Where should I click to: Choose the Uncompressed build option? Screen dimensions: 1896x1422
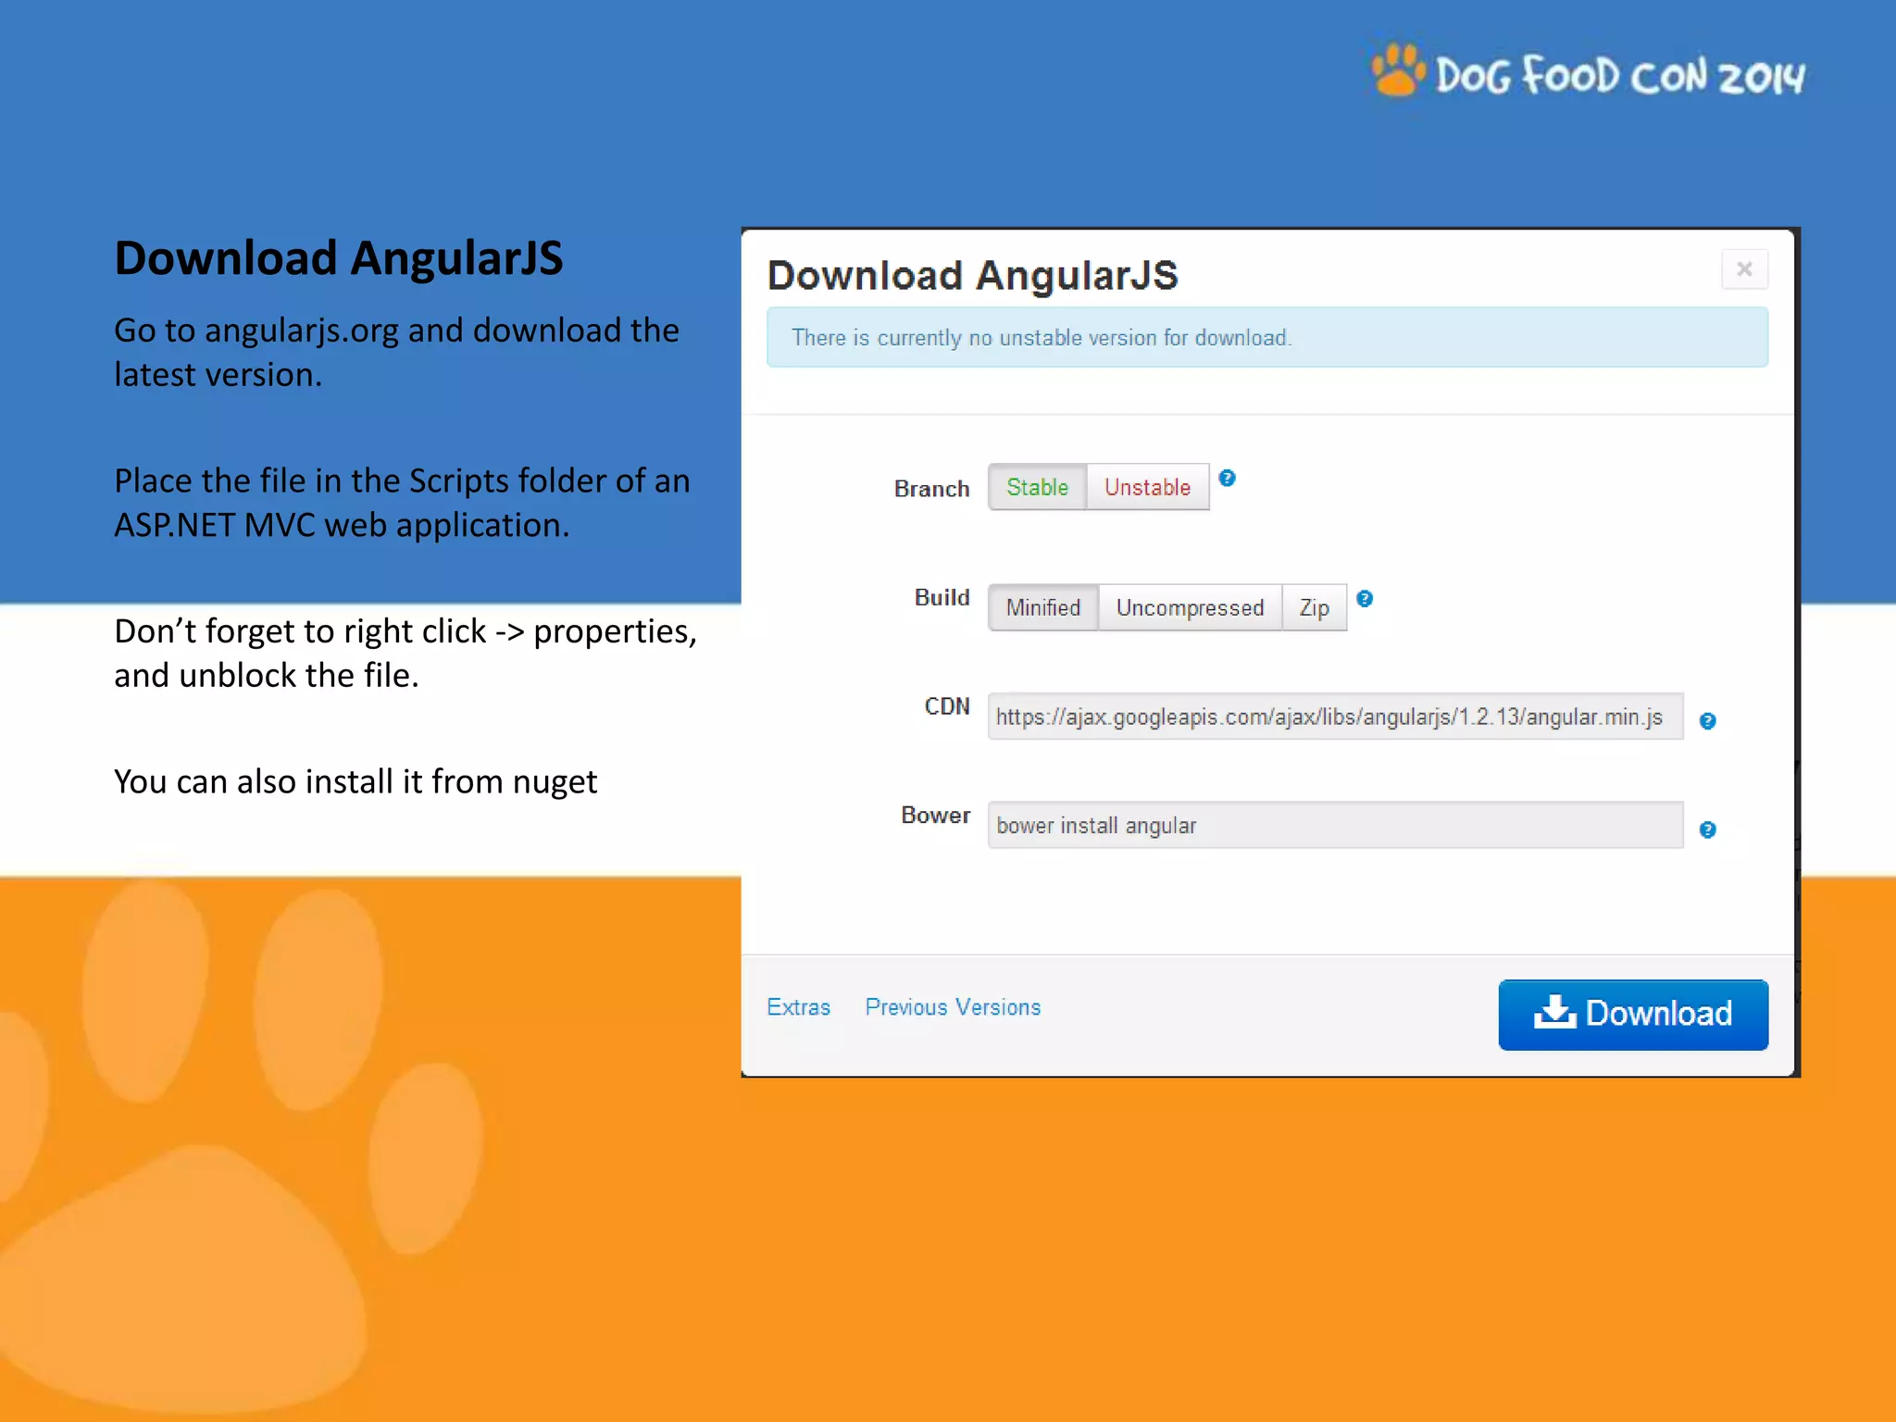1190,608
